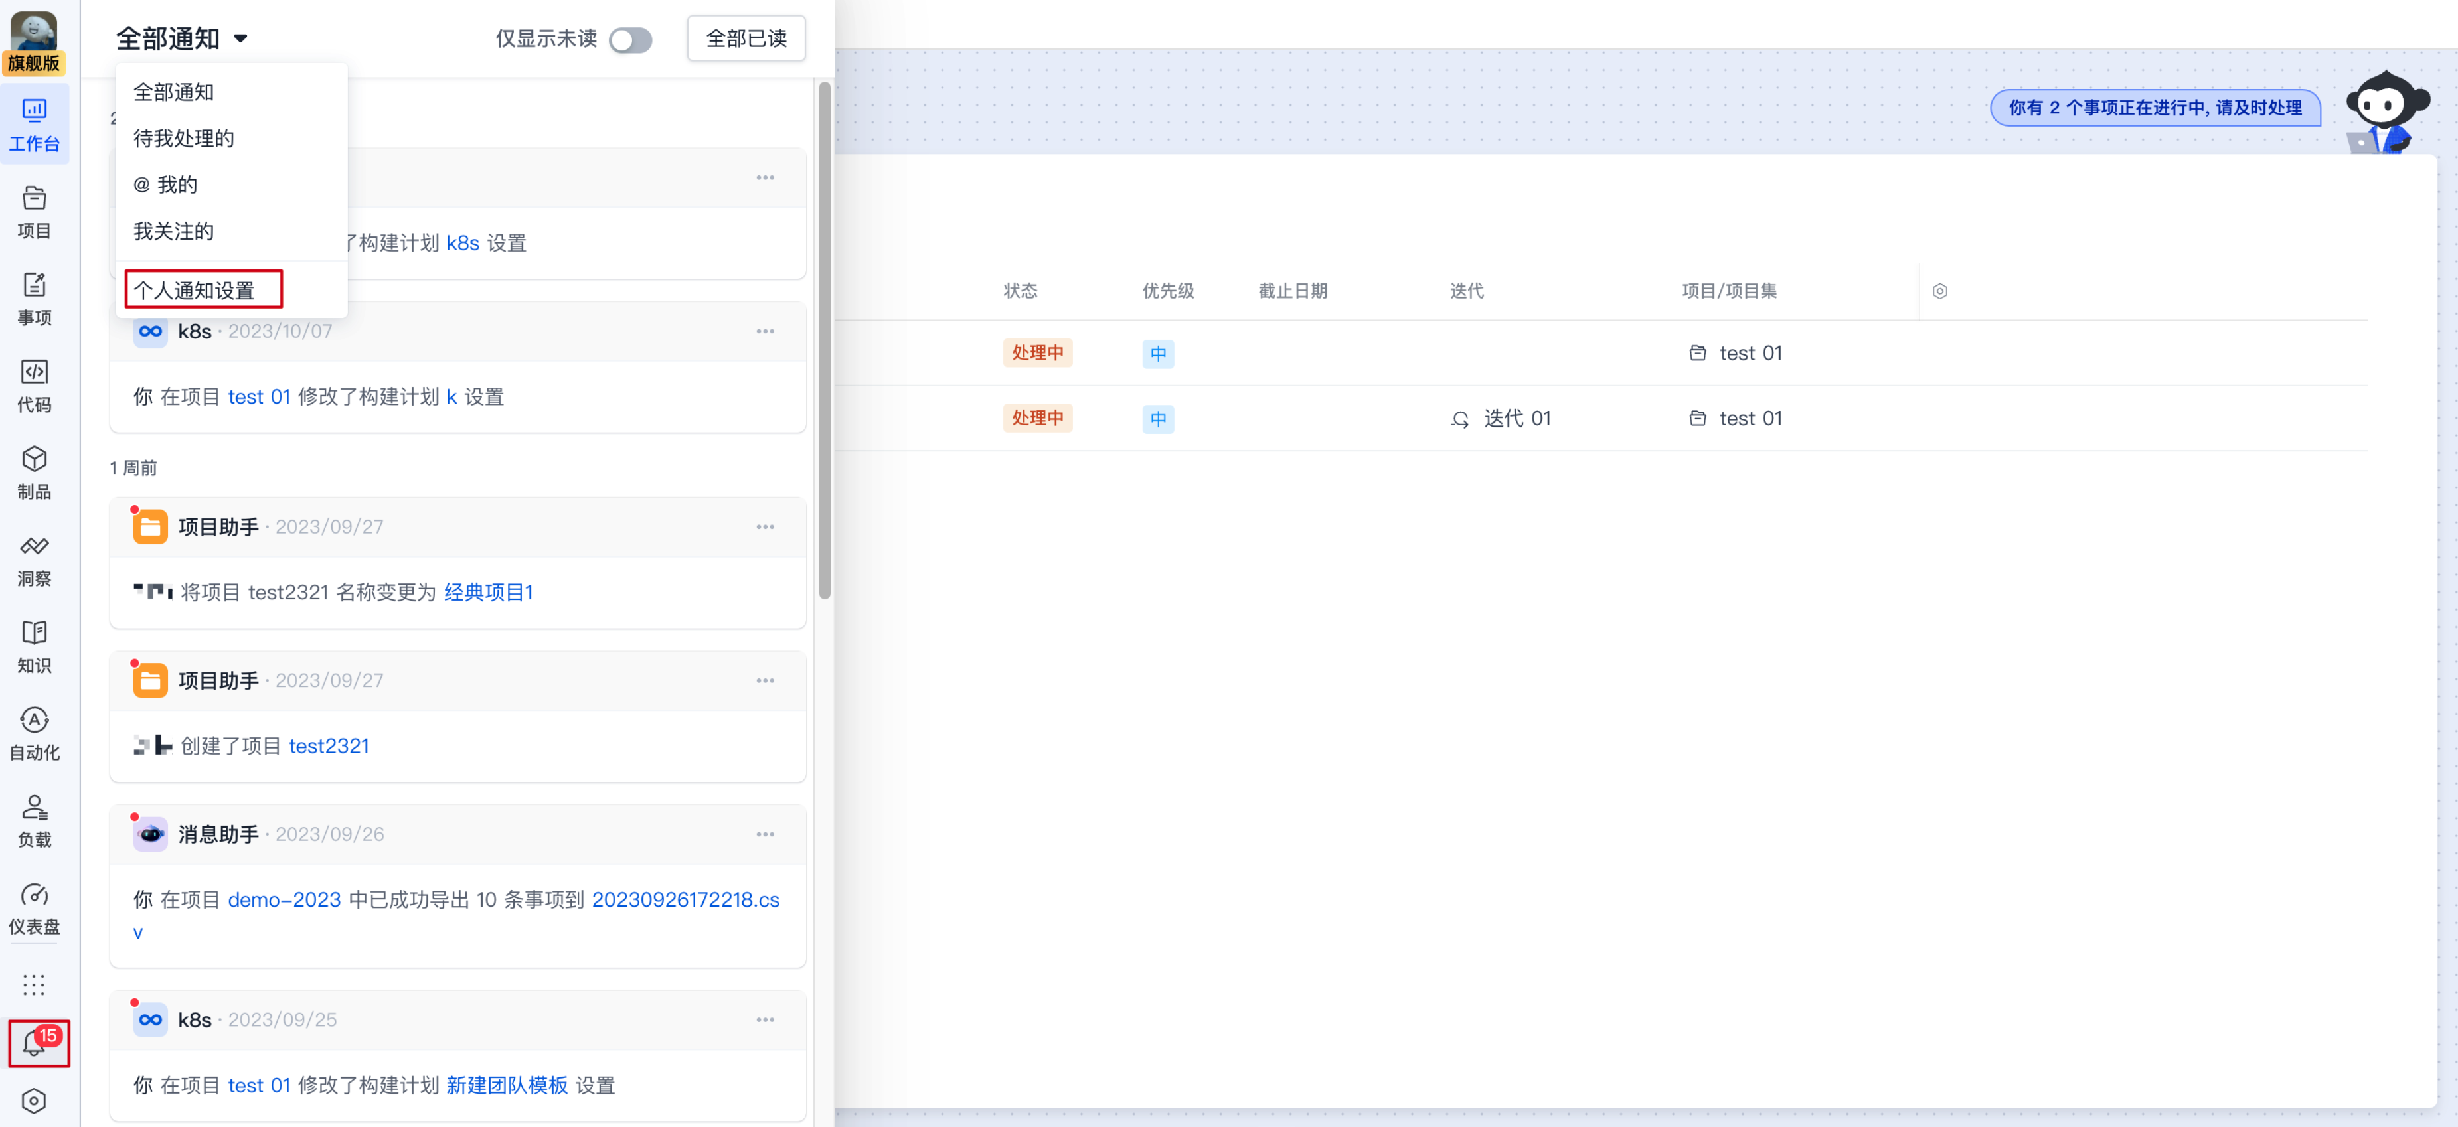Click the first 处理中 status tag
Image resolution: width=2458 pixels, height=1127 pixels.
(x=1037, y=354)
